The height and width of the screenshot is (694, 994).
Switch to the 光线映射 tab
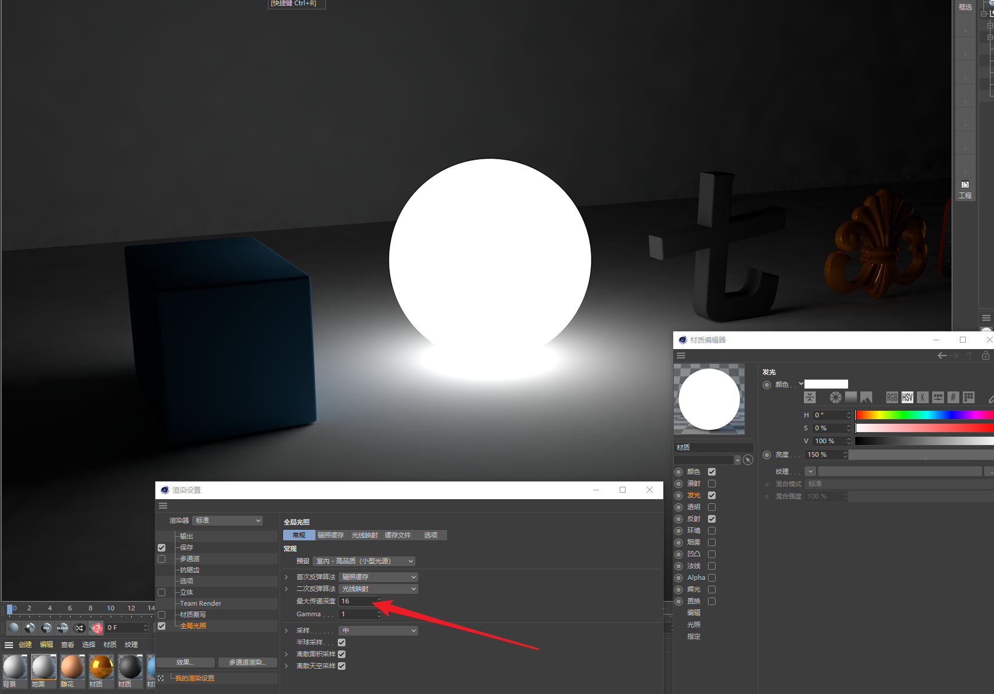pyautogui.click(x=364, y=535)
